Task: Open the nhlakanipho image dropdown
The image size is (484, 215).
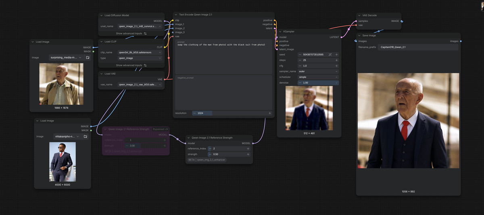Action: coord(67,136)
